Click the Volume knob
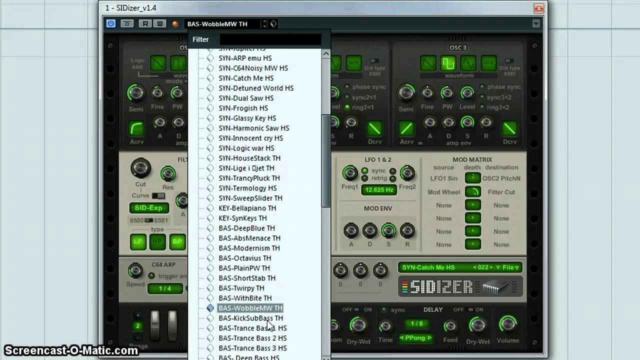 (x=508, y=324)
